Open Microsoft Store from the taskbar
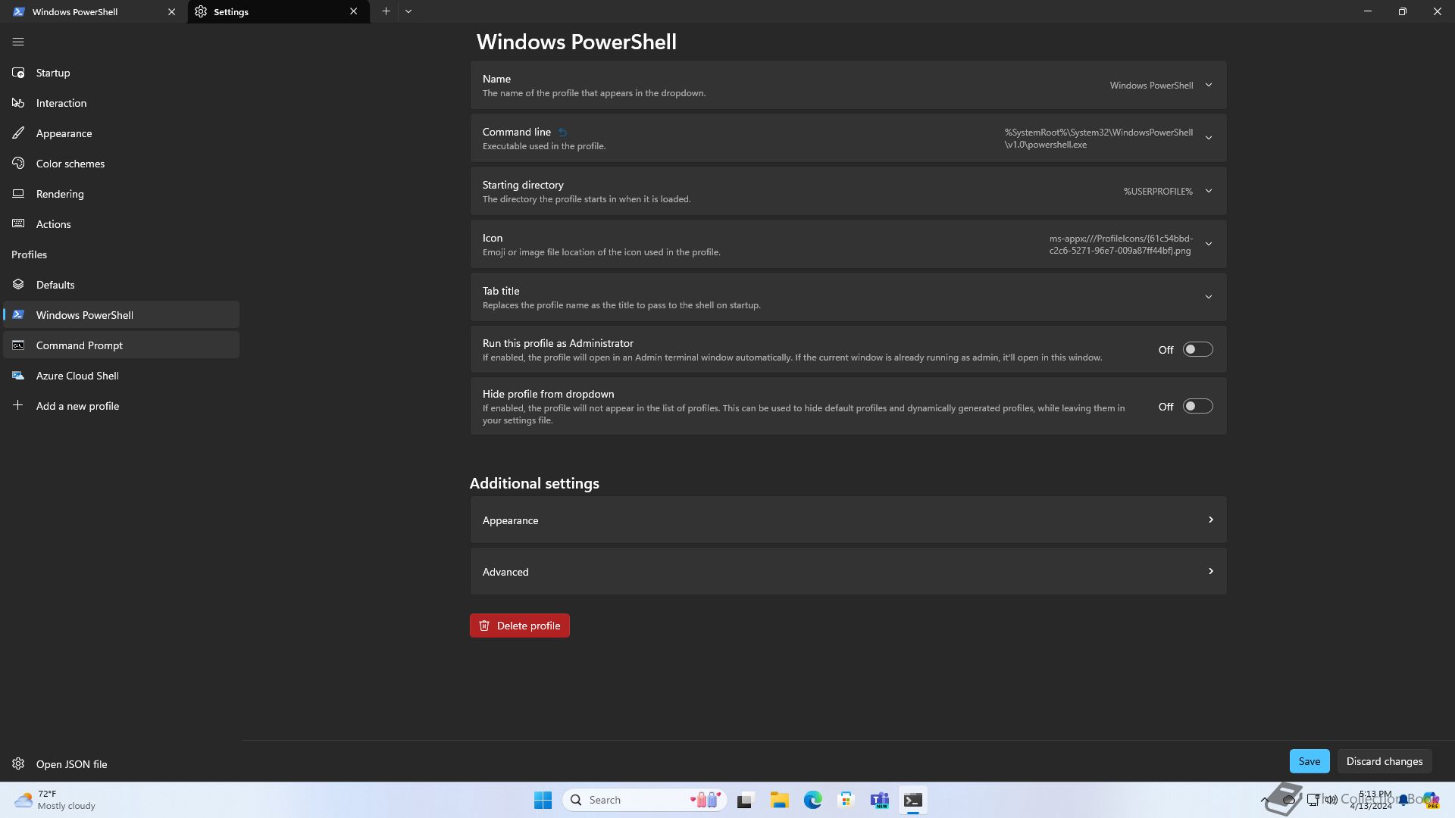Screen dimensions: 1455x818 pyautogui.click(x=846, y=800)
